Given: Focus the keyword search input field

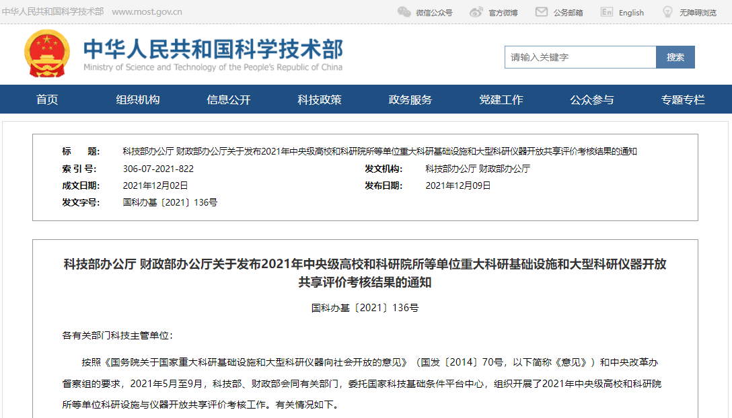Looking at the screenshot, I should [580, 57].
